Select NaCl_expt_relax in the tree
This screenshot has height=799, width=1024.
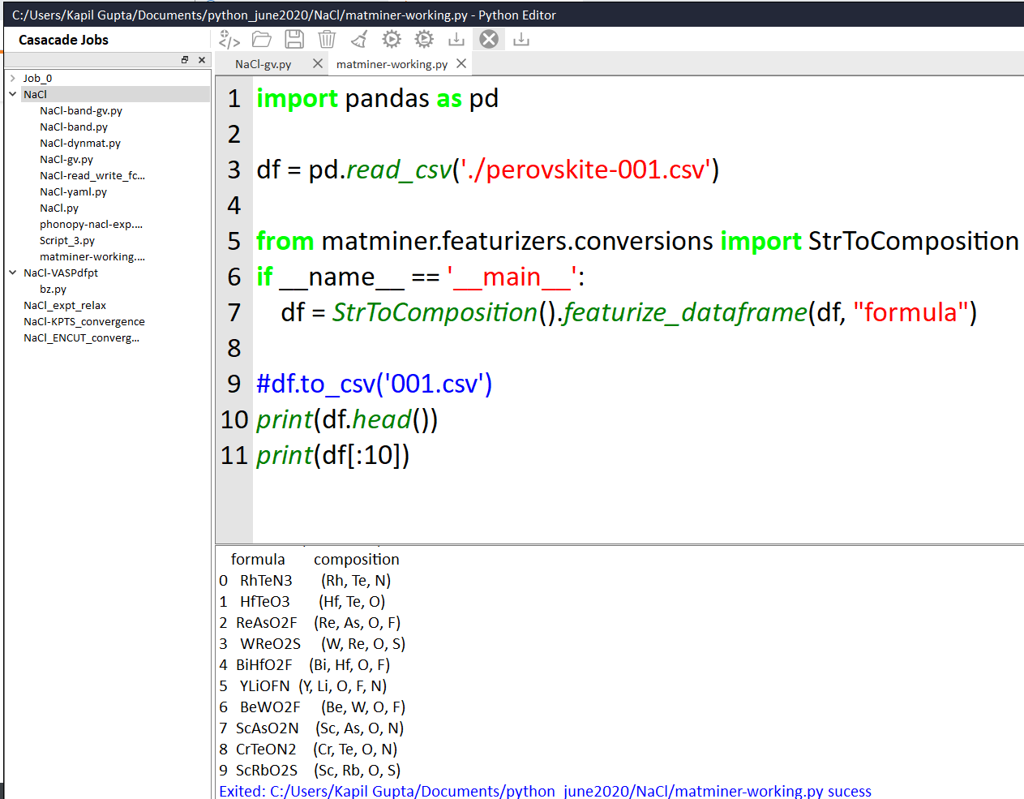coord(65,305)
